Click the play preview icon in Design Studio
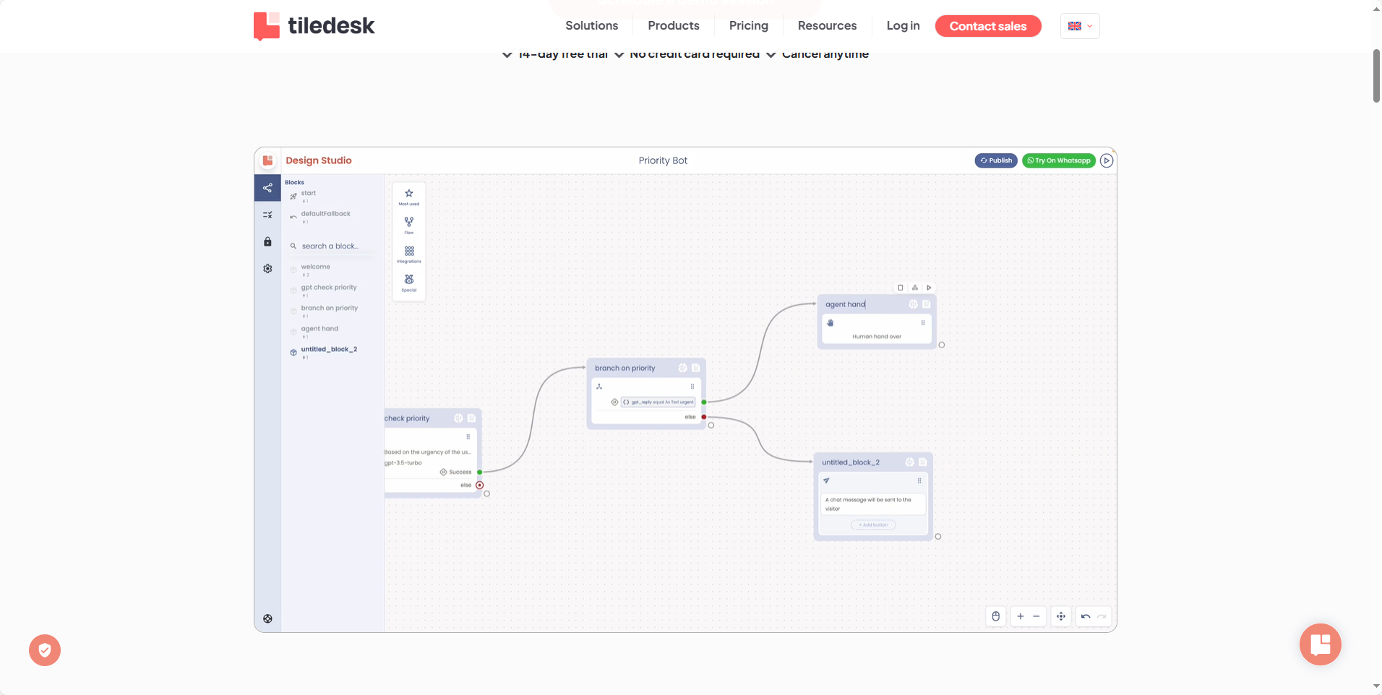The image size is (1382, 695). pos(1107,160)
